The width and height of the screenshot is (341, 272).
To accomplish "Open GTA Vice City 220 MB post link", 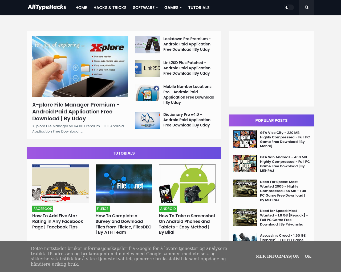I will 285,139.
